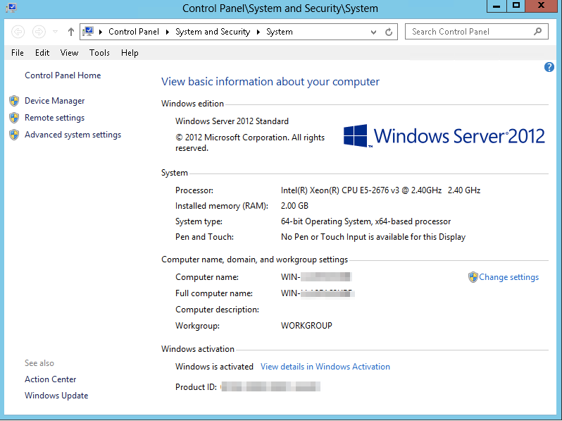Select Control Panel in the breadcrumb

coord(134,32)
